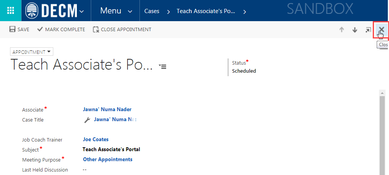
Task: Click the Close Appointment icon
Action: pyautogui.click(x=96, y=29)
